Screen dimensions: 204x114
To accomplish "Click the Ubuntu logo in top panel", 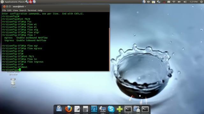I will (x=2, y=2).
